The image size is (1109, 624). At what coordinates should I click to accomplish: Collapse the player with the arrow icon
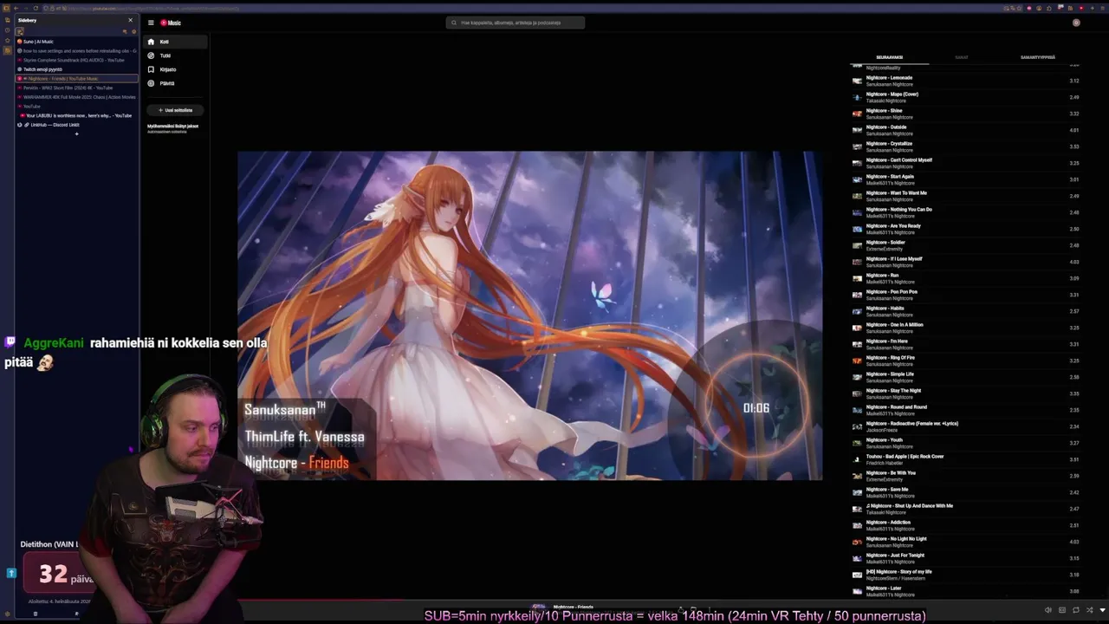(x=1103, y=610)
